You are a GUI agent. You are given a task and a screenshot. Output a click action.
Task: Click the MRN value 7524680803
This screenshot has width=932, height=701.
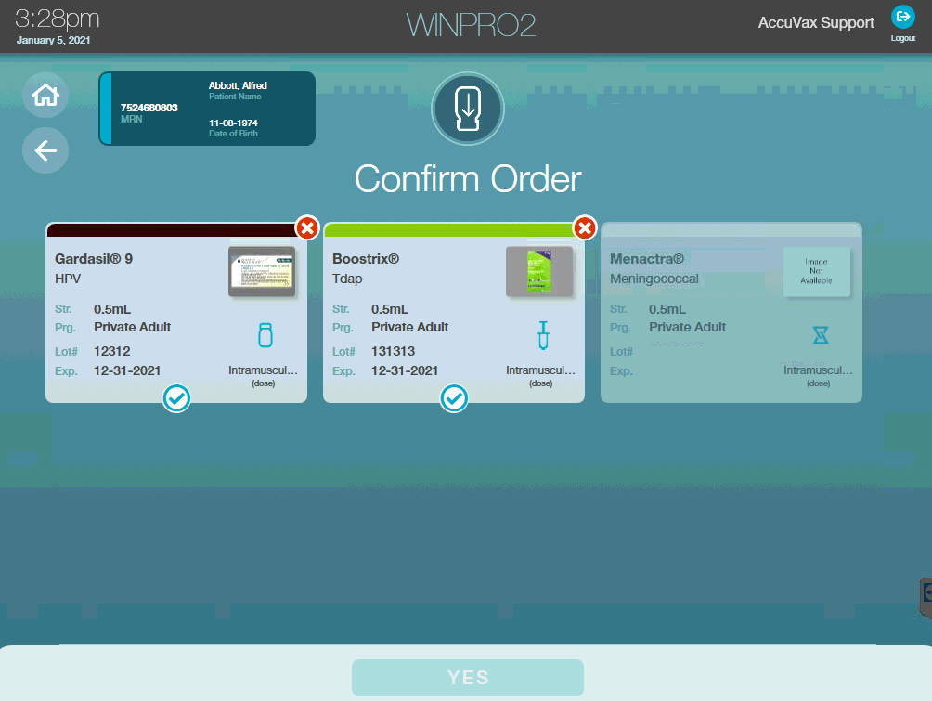pyautogui.click(x=149, y=108)
